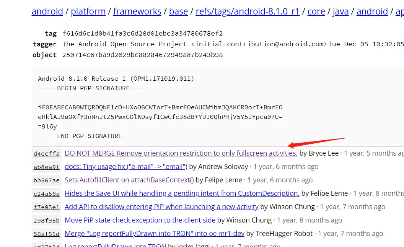Open the android root breadcrumb link
Viewport: 404px width, 247px height.
47,11
